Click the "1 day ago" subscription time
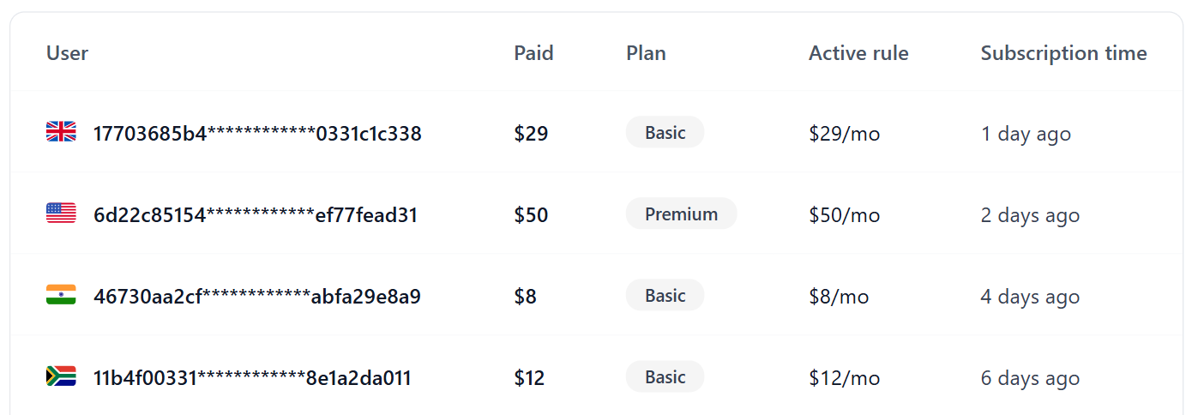 point(1026,134)
